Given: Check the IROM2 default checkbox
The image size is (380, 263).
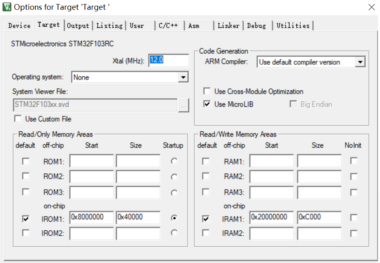Looking at the screenshot, I should click(26, 233).
